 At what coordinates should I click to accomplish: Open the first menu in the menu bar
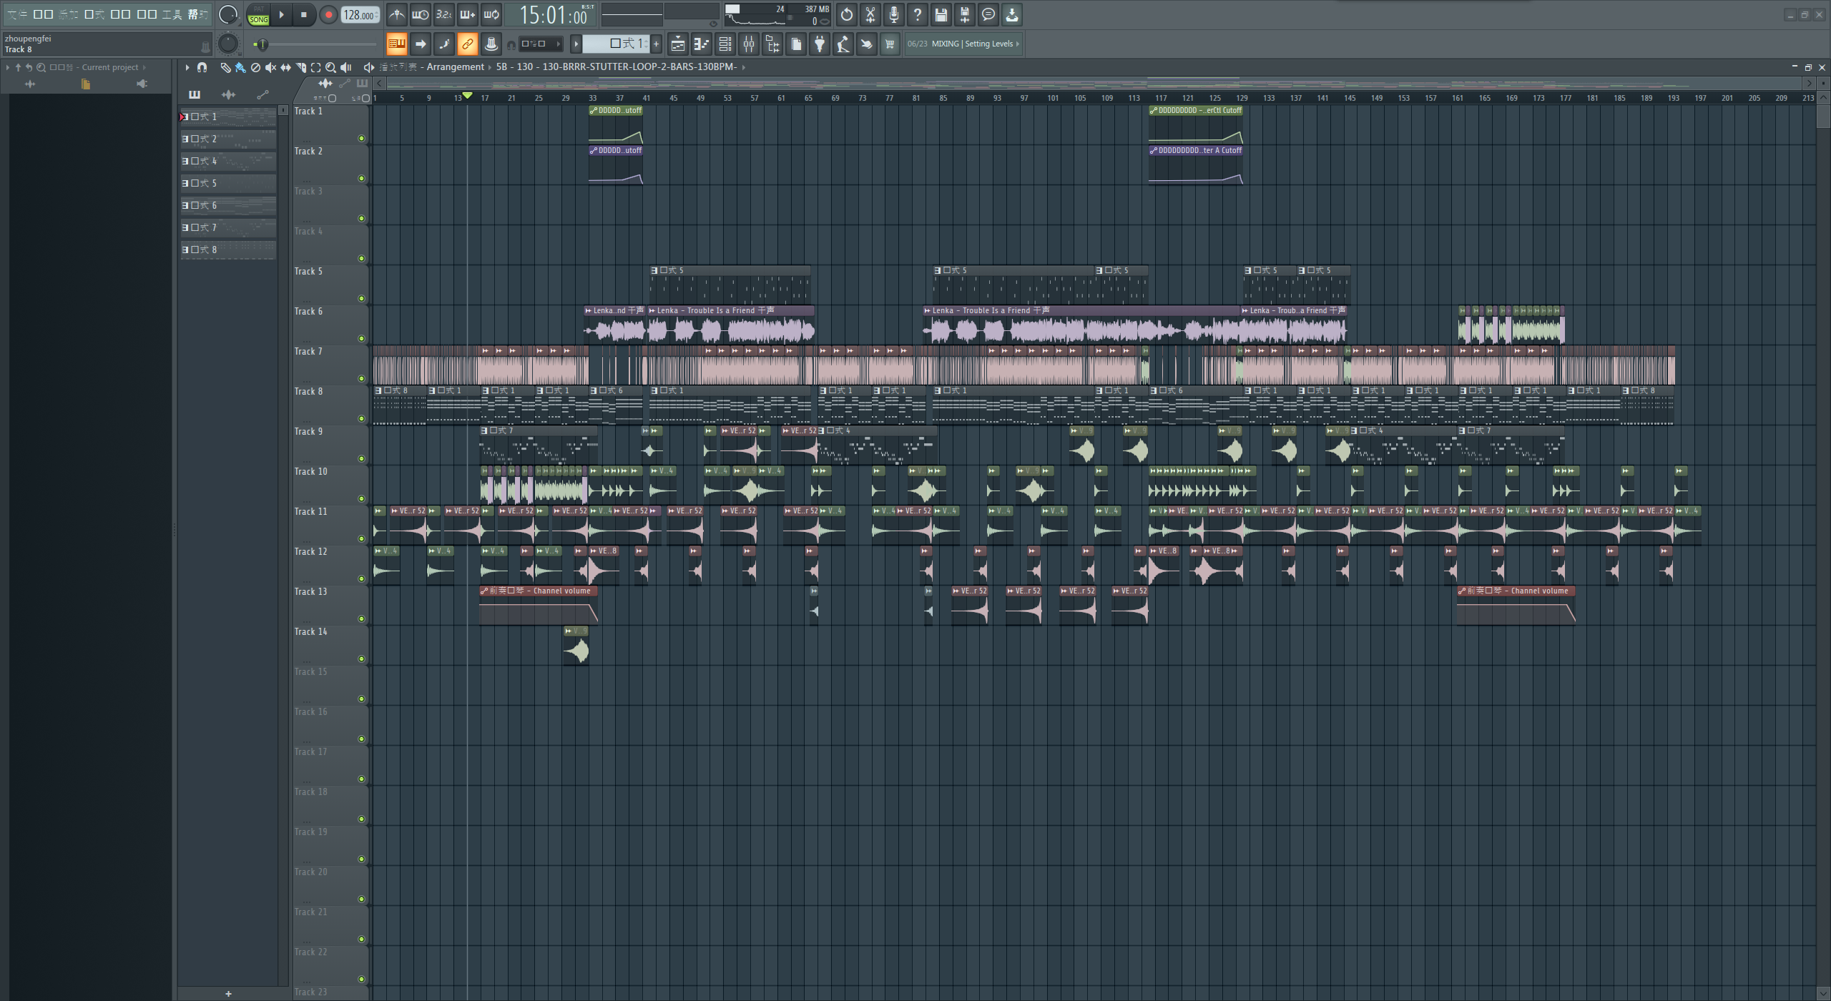(x=17, y=14)
